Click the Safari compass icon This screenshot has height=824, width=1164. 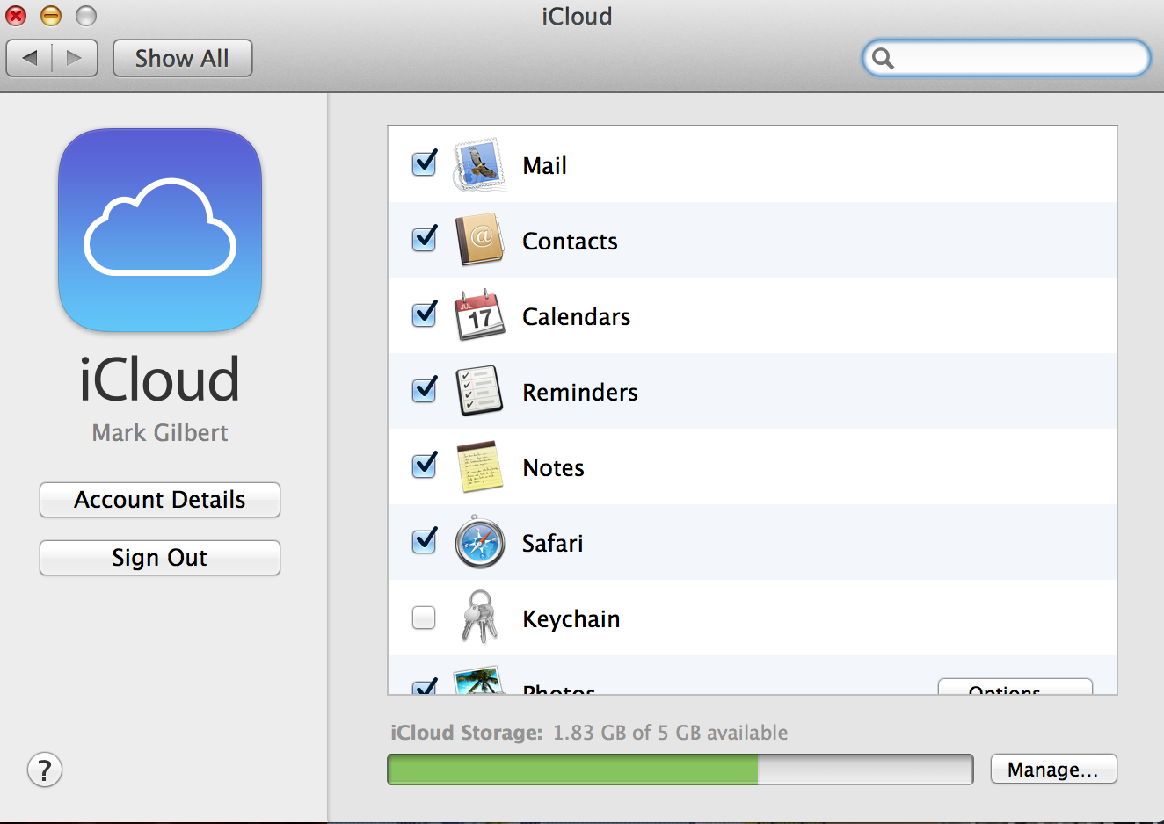pos(479,542)
